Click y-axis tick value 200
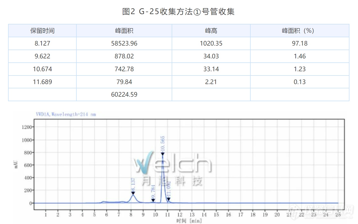The image size is (358, 224). pos(28,191)
